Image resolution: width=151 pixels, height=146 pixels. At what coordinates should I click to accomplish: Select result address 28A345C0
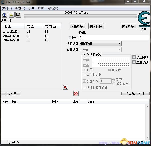[11, 40]
